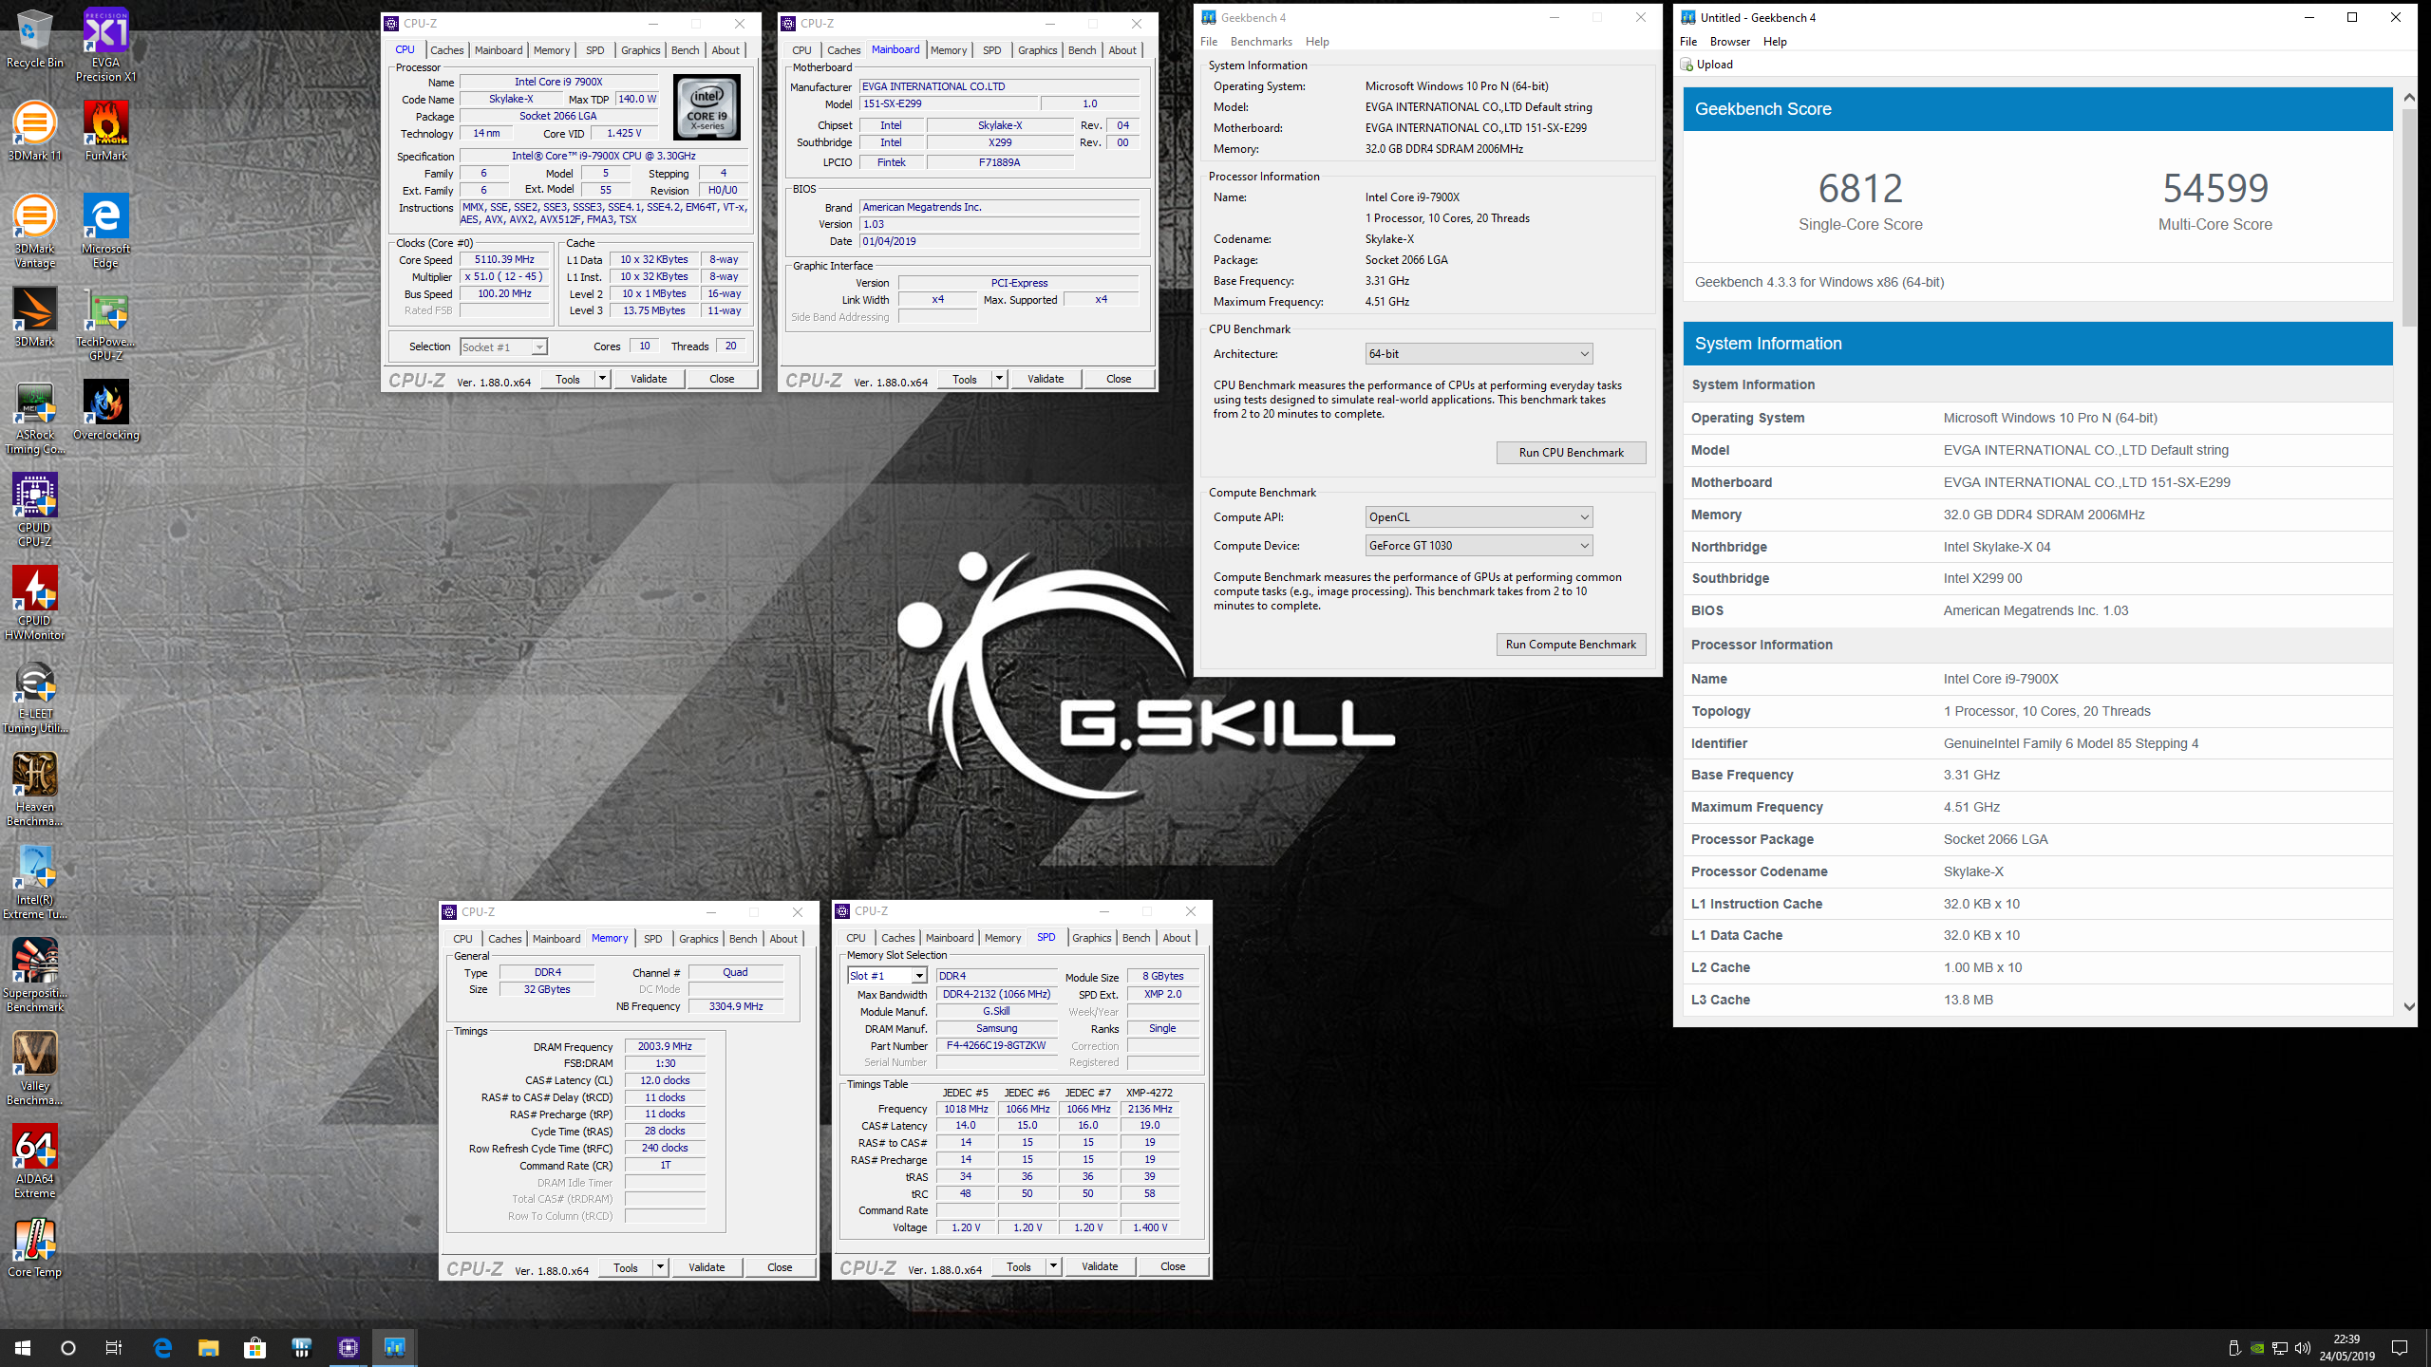The height and width of the screenshot is (1367, 2431).
Task: Switch to Geekbench taskbar icon
Action: pyautogui.click(x=394, y=1347)
